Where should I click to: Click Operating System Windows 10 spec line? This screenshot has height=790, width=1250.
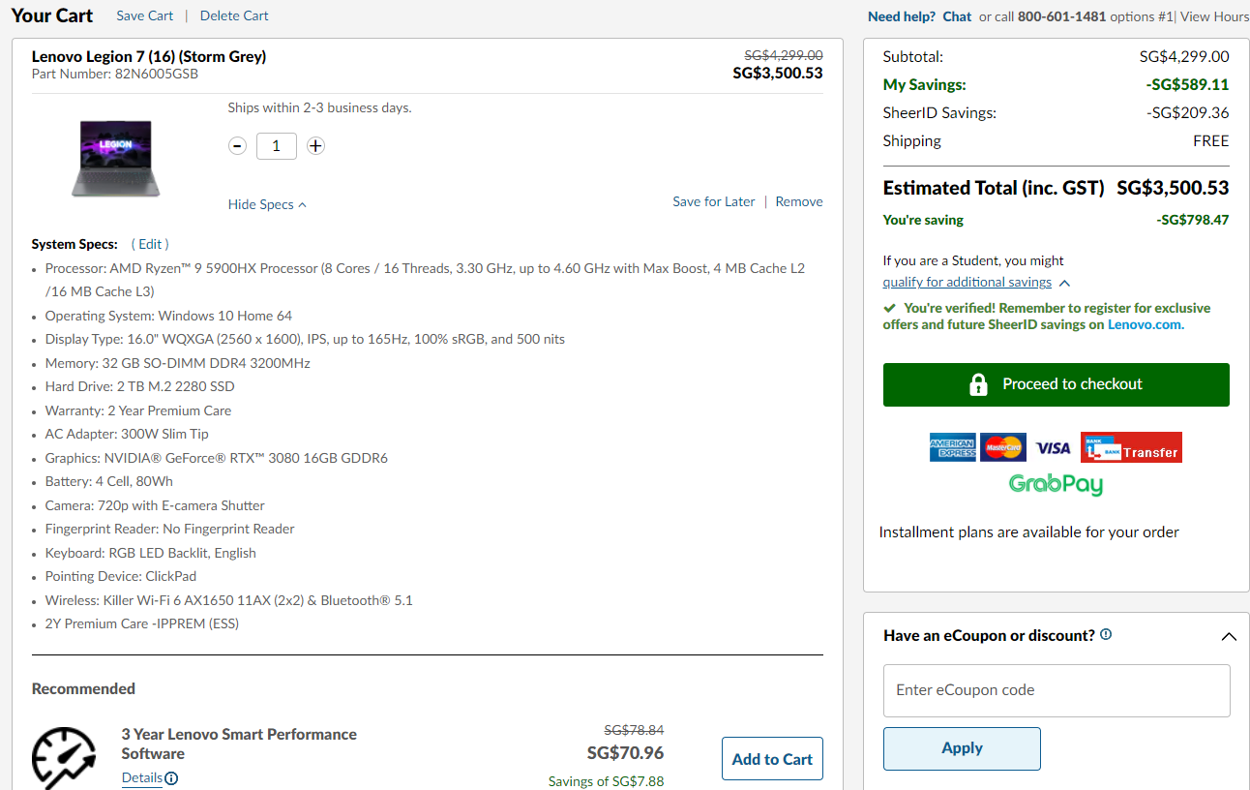[x=168, y=316]
